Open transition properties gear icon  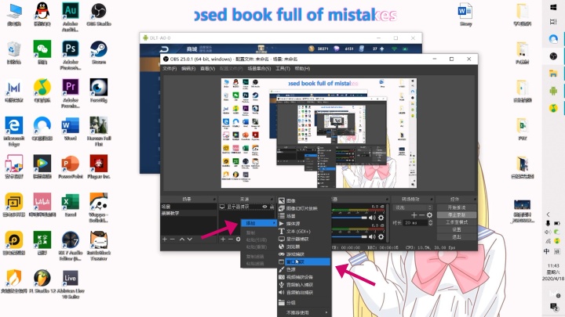[429, 215]
